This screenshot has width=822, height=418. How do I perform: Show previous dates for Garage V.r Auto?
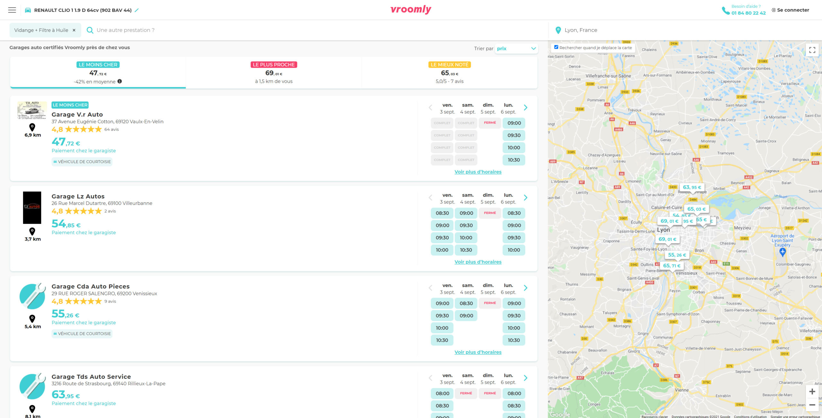click(x=431, y=108)
